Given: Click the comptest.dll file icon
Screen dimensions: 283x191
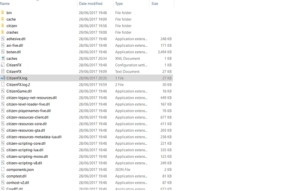Looking at the screenshot, I should click(3, 176).
